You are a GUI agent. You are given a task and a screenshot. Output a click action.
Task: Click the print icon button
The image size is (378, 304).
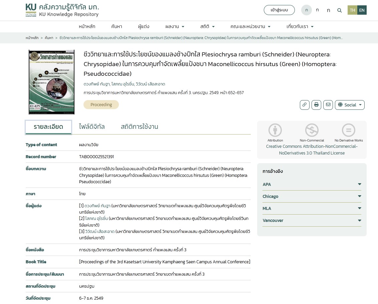click(x=316, y=105)
